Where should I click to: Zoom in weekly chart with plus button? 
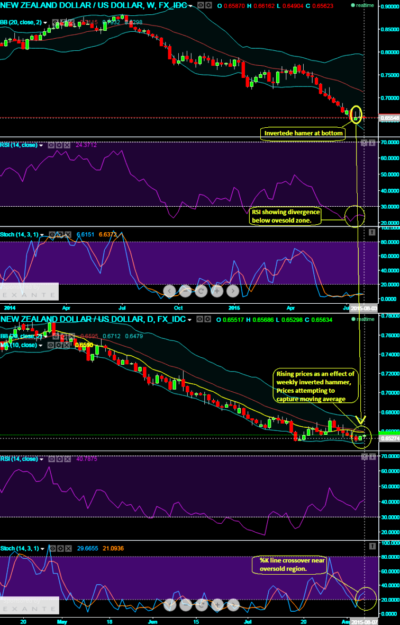pyautogui.click(x=216, y=292)
